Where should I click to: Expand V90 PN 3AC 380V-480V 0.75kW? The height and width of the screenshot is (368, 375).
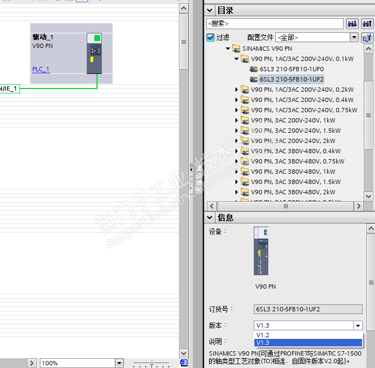click(x=237, y=161)
